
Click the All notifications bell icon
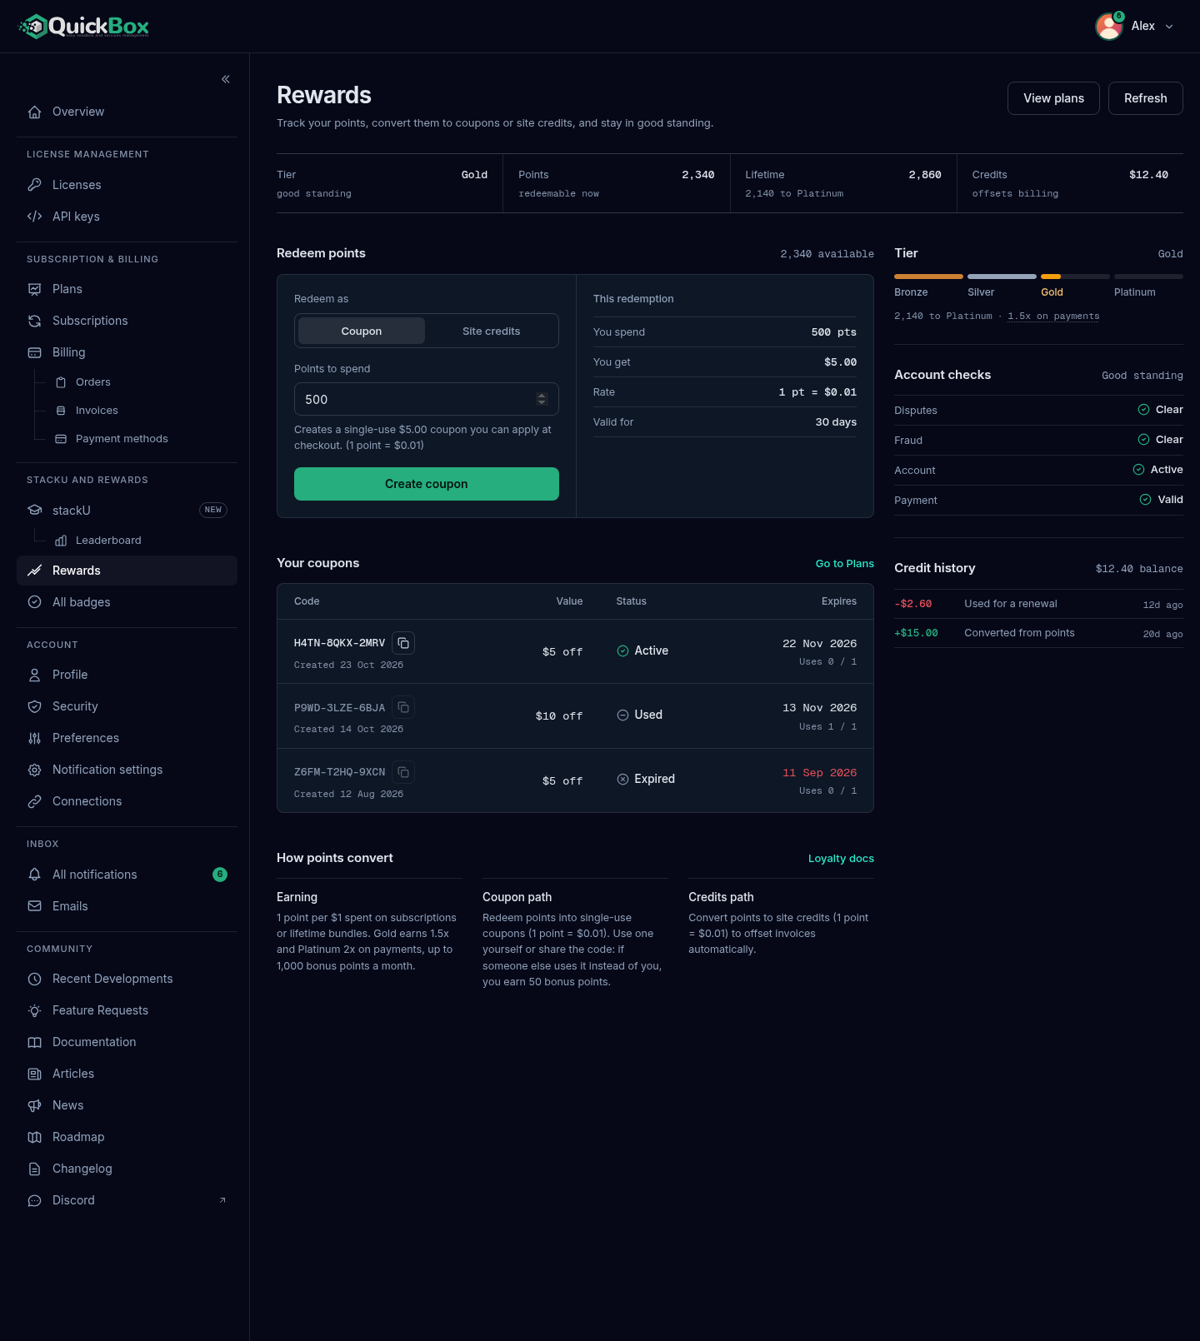pos(35,875)
